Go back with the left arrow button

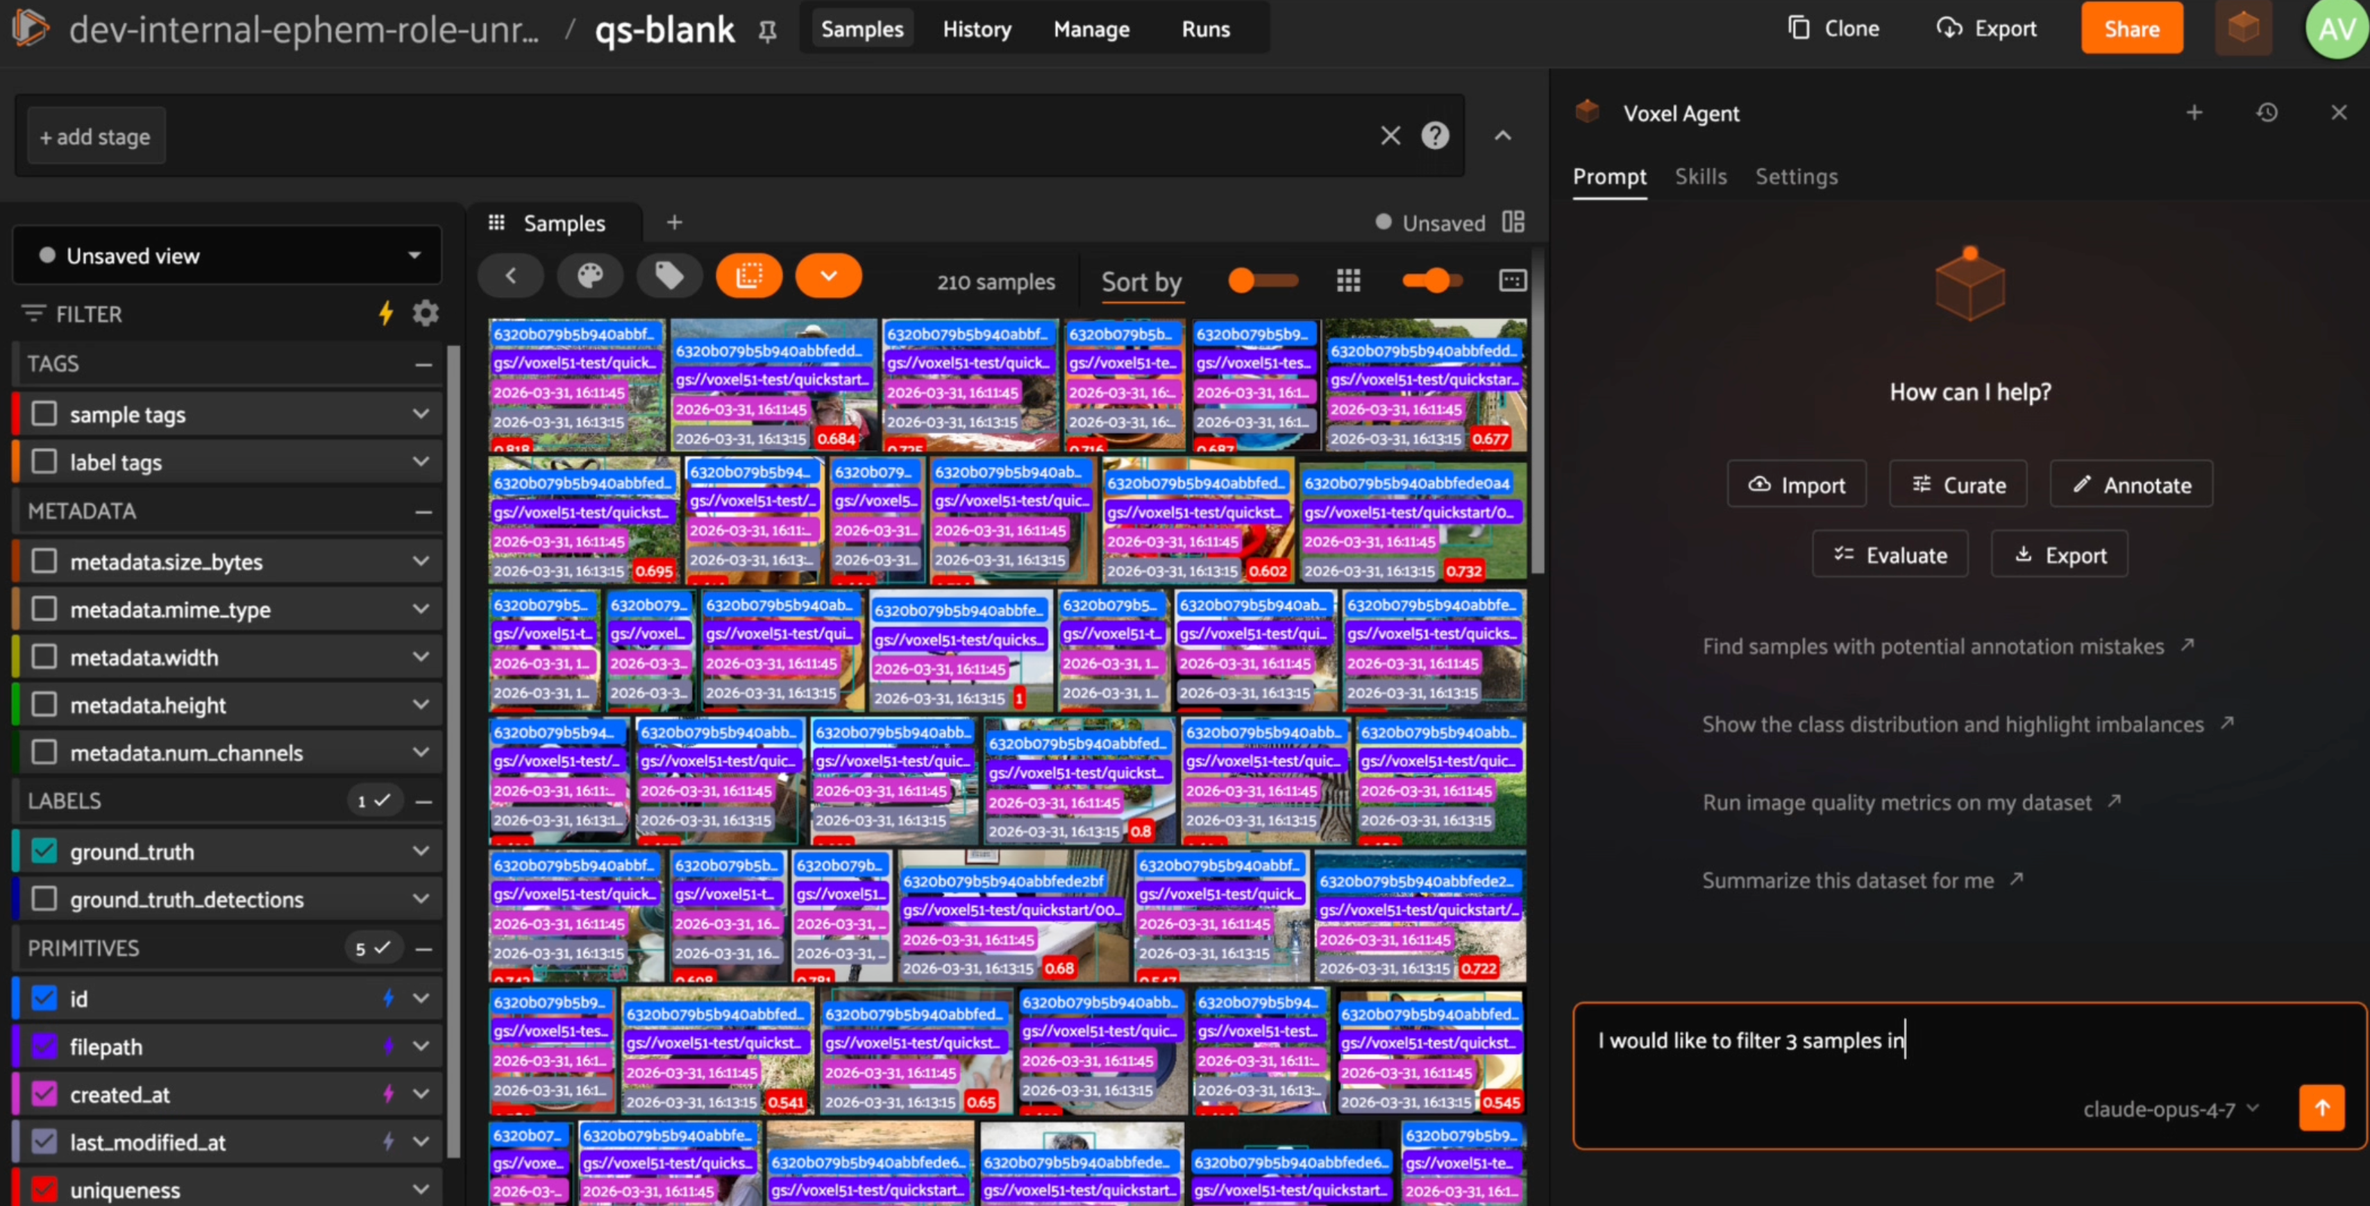coord(511,276)
